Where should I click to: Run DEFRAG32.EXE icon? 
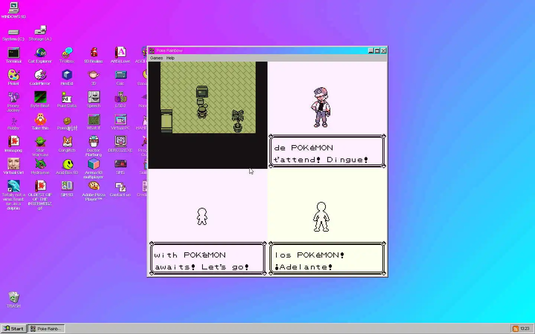pyautogui.click(x=120, y=145)
